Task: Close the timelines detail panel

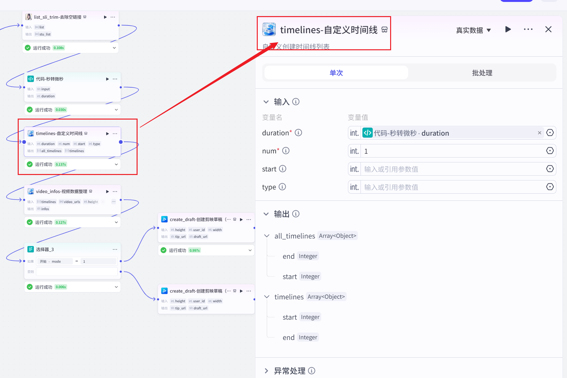Action: pyautogui.click(x=548, y=29)
